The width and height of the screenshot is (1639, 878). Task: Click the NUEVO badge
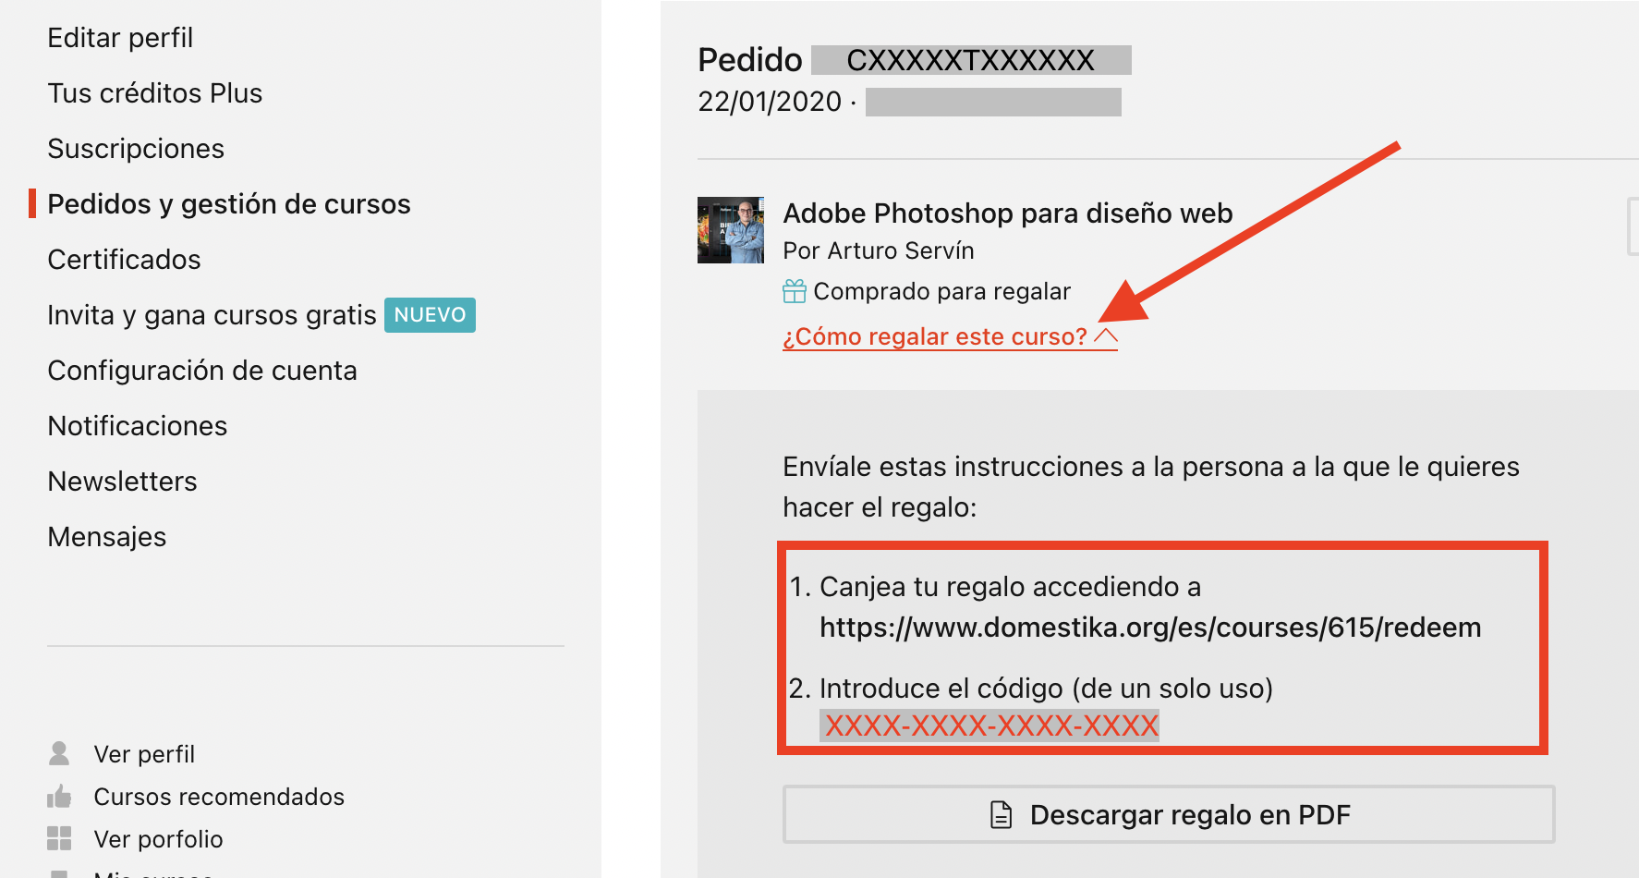pos(430,315)
